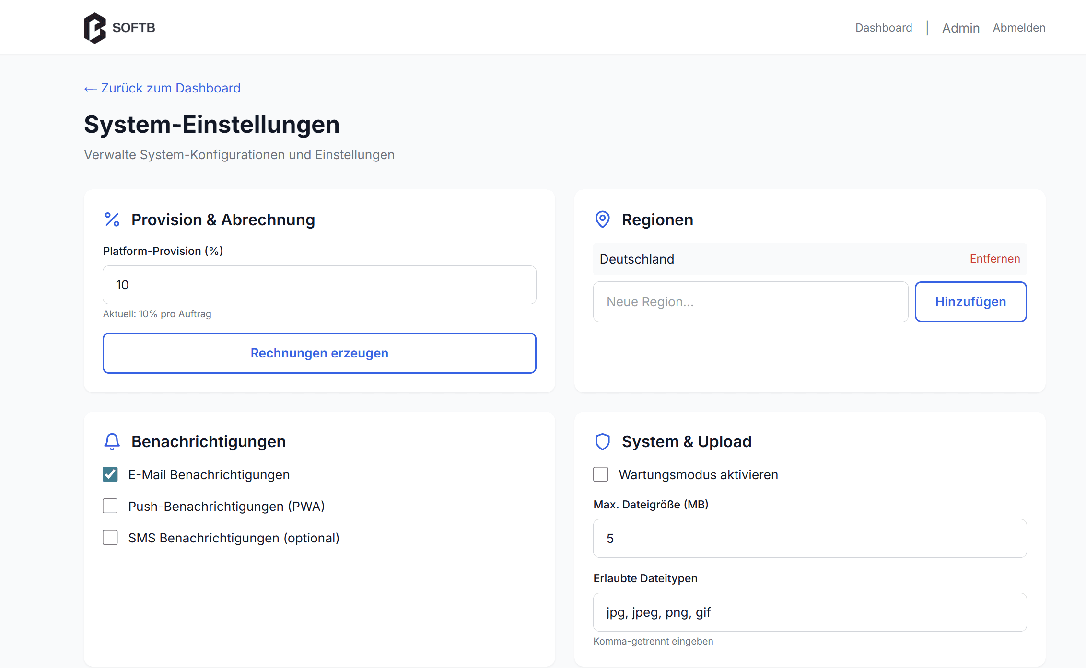This screenshot has height=668, width=1086.
Task: Click the bell icon beside Benachrichtigungen
Action: [x=112, y=441]
